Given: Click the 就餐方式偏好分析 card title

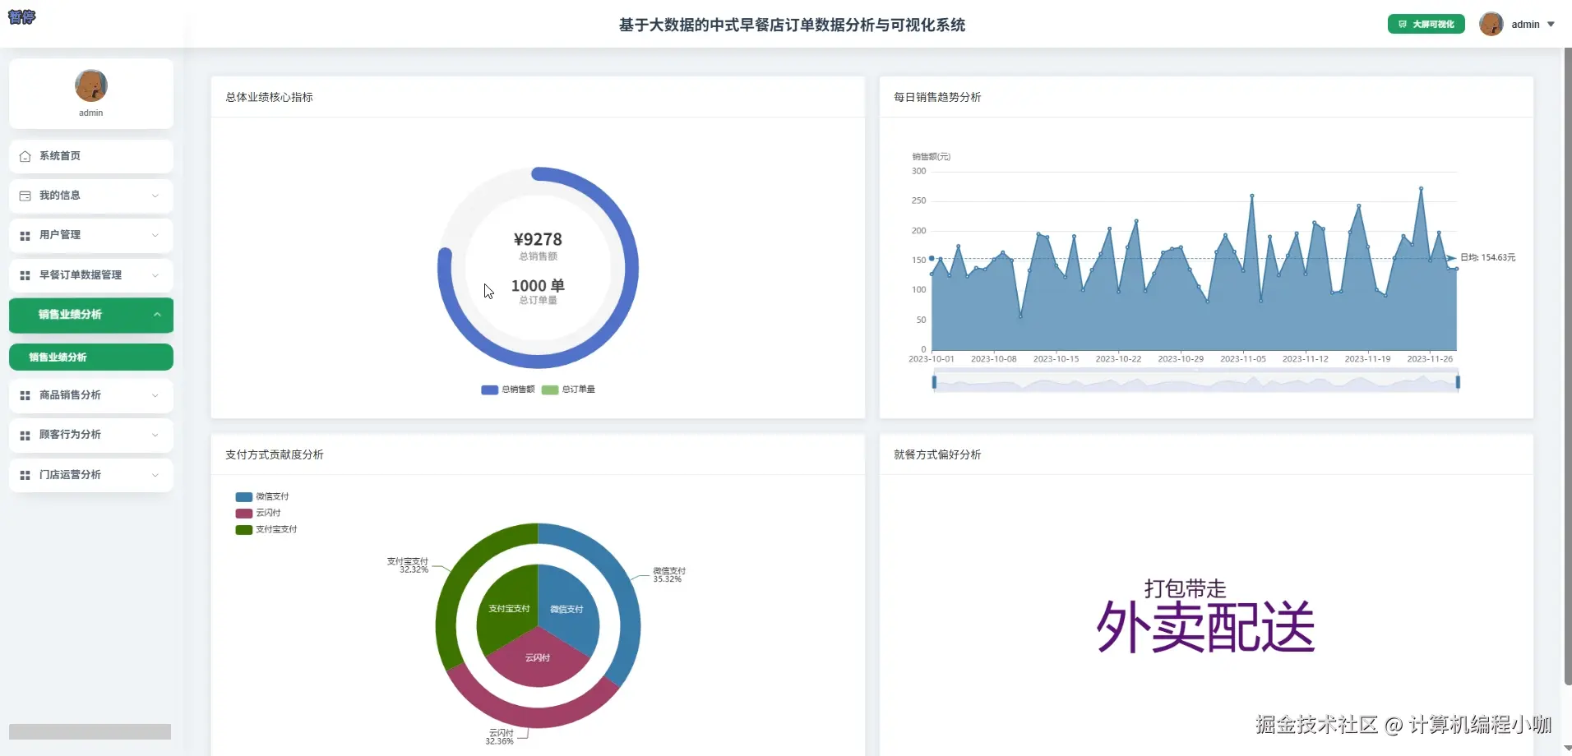Looking at the screenshot, I should coord(937,454).
